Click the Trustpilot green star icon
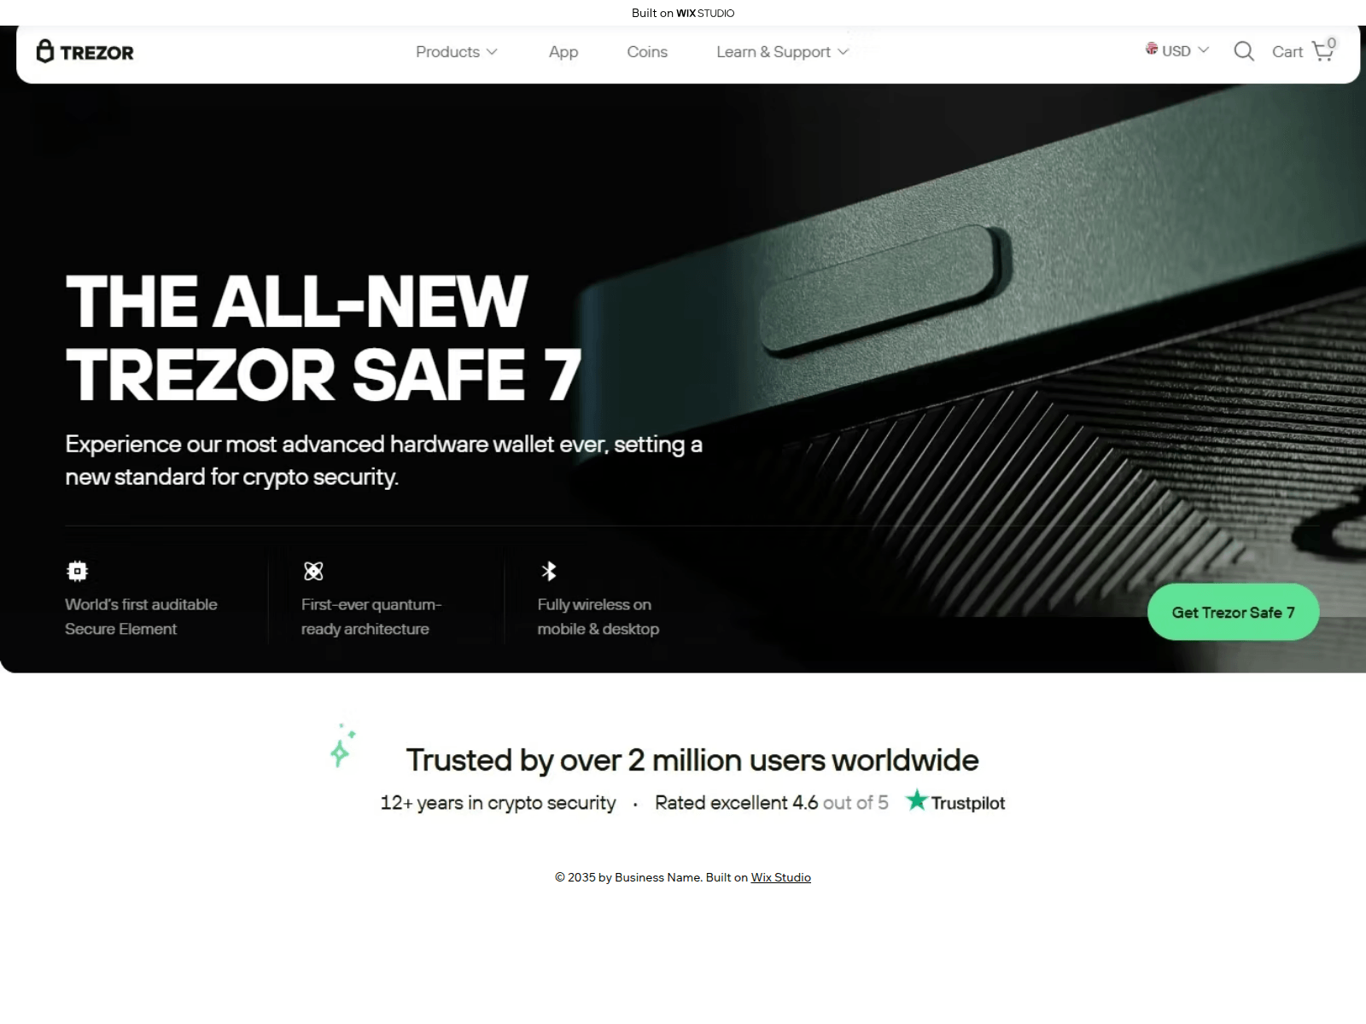The image size is (1366, 1024). point(917,800)
